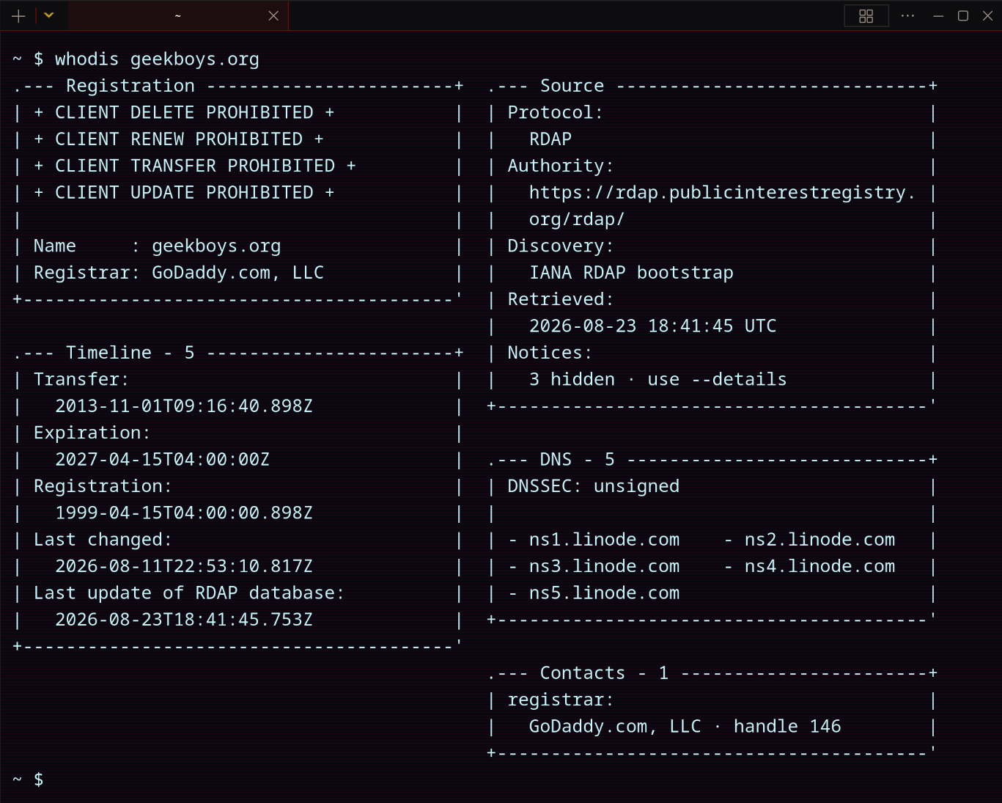The height and width of the screenshot is (803, 1002).
Task: Open the three-dot more options menu
Action: [907, 15]
